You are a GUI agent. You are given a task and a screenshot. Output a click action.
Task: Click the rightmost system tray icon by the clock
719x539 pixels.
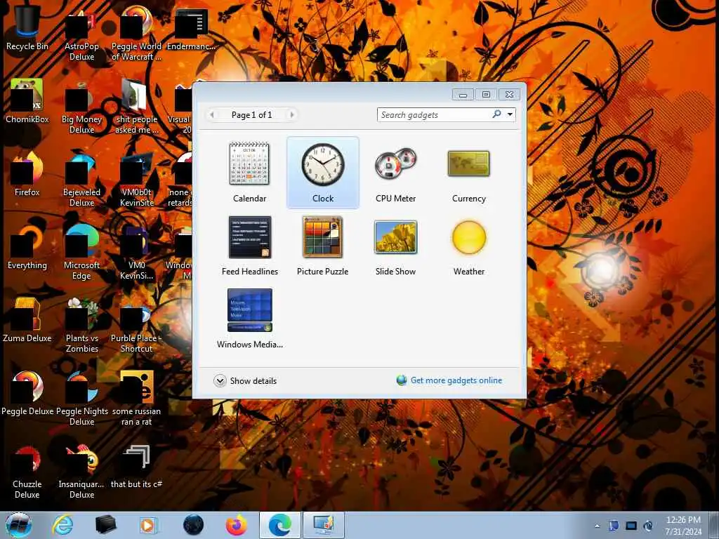[x=648, y=526]
